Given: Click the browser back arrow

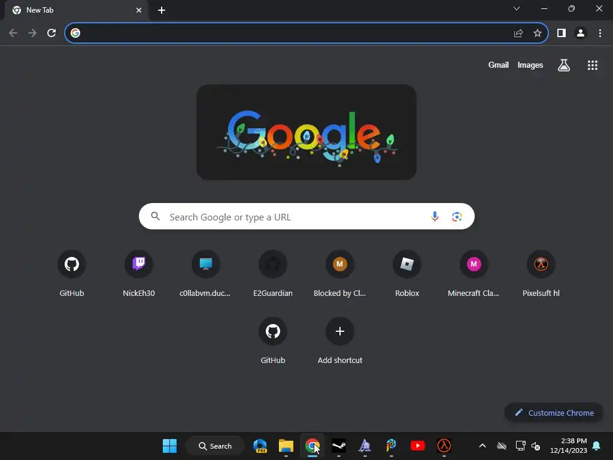Looking at the screenshot, I should click(x=13, y=33).
